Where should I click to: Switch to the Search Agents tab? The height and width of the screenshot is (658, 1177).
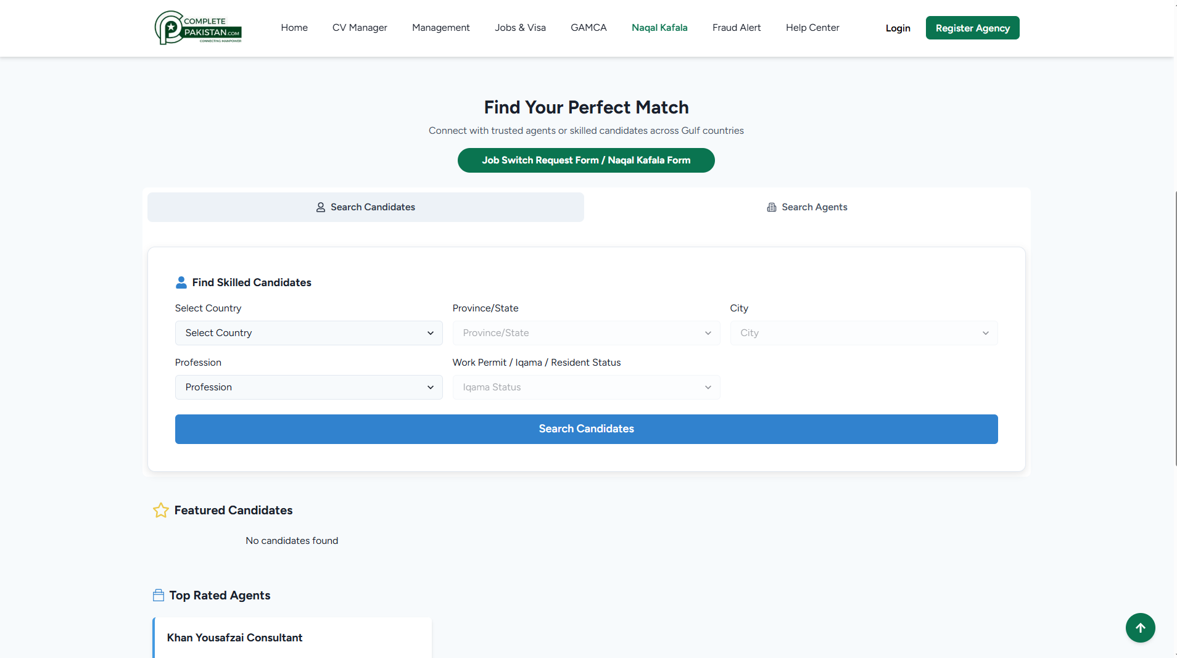pyautogui.click(x=807, y=207)
